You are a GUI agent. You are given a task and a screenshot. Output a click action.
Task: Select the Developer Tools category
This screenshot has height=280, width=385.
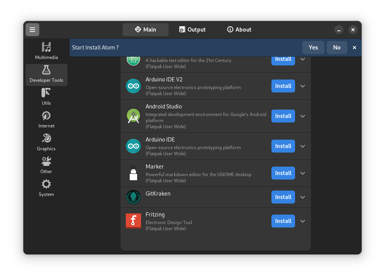47,75
